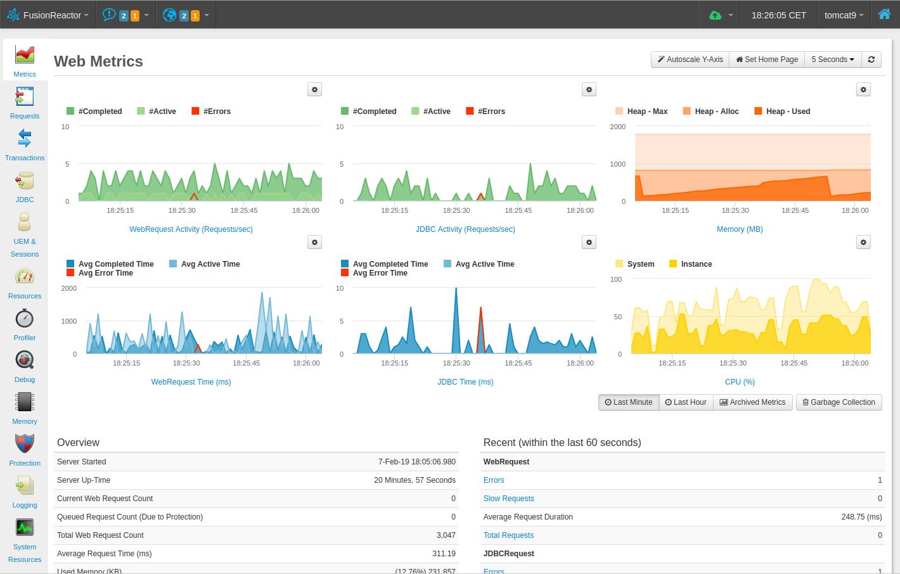The height and width of the screenshot is (574, 900).
Task: Expand the tomcat9 server dropdown
Action: tap(844, 14)
